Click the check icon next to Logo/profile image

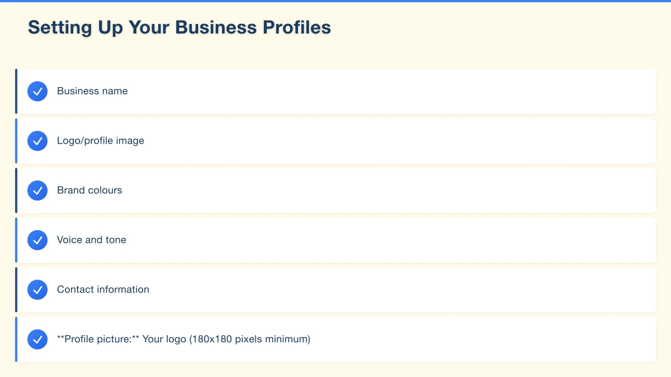[x=37, y=141]
